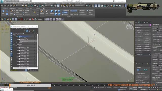Screen dimensions: 162x91
Task: Toggle visibility eye of the map_2 layer
Action: (16, 36)
